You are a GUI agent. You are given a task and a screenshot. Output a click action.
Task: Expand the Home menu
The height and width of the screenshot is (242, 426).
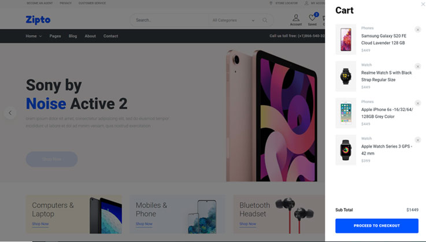pyautogui.click(x=34, y=36)
